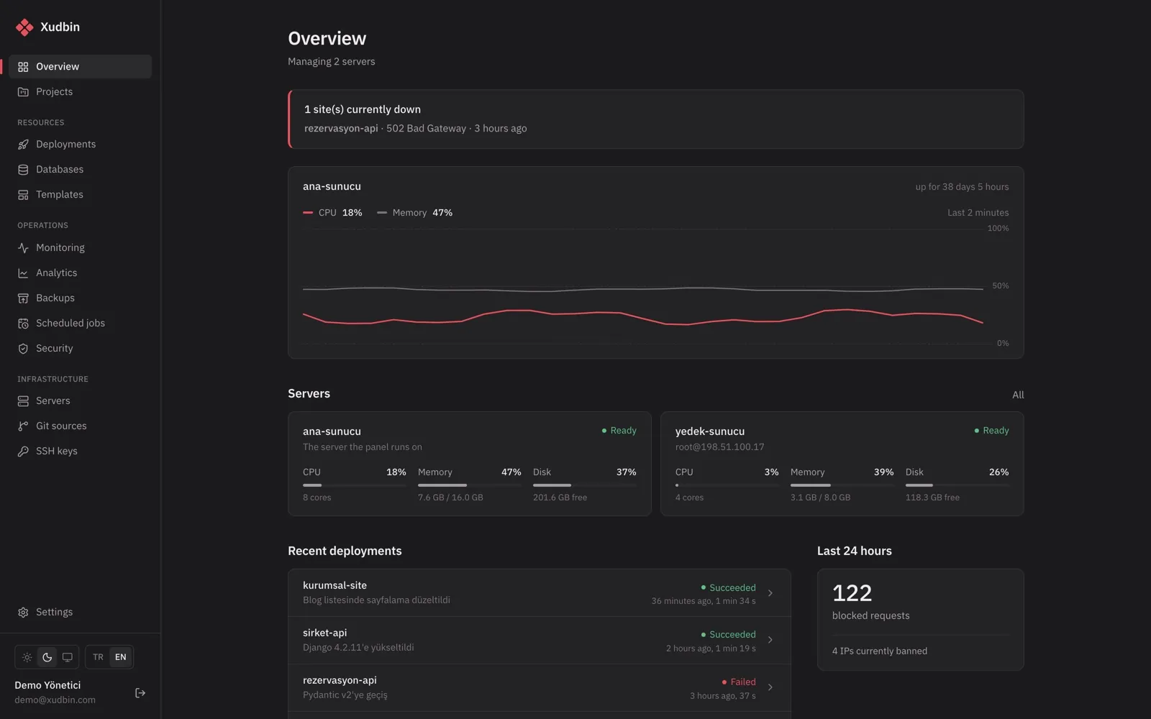The image size is (1151, 719).
Task: Click the Failed status on rezervasyon-api
Action: pyautogui.click(x=739, y=682)
